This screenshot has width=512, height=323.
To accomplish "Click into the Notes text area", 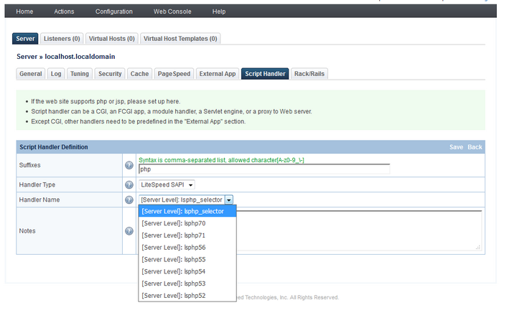I will 359,230.
